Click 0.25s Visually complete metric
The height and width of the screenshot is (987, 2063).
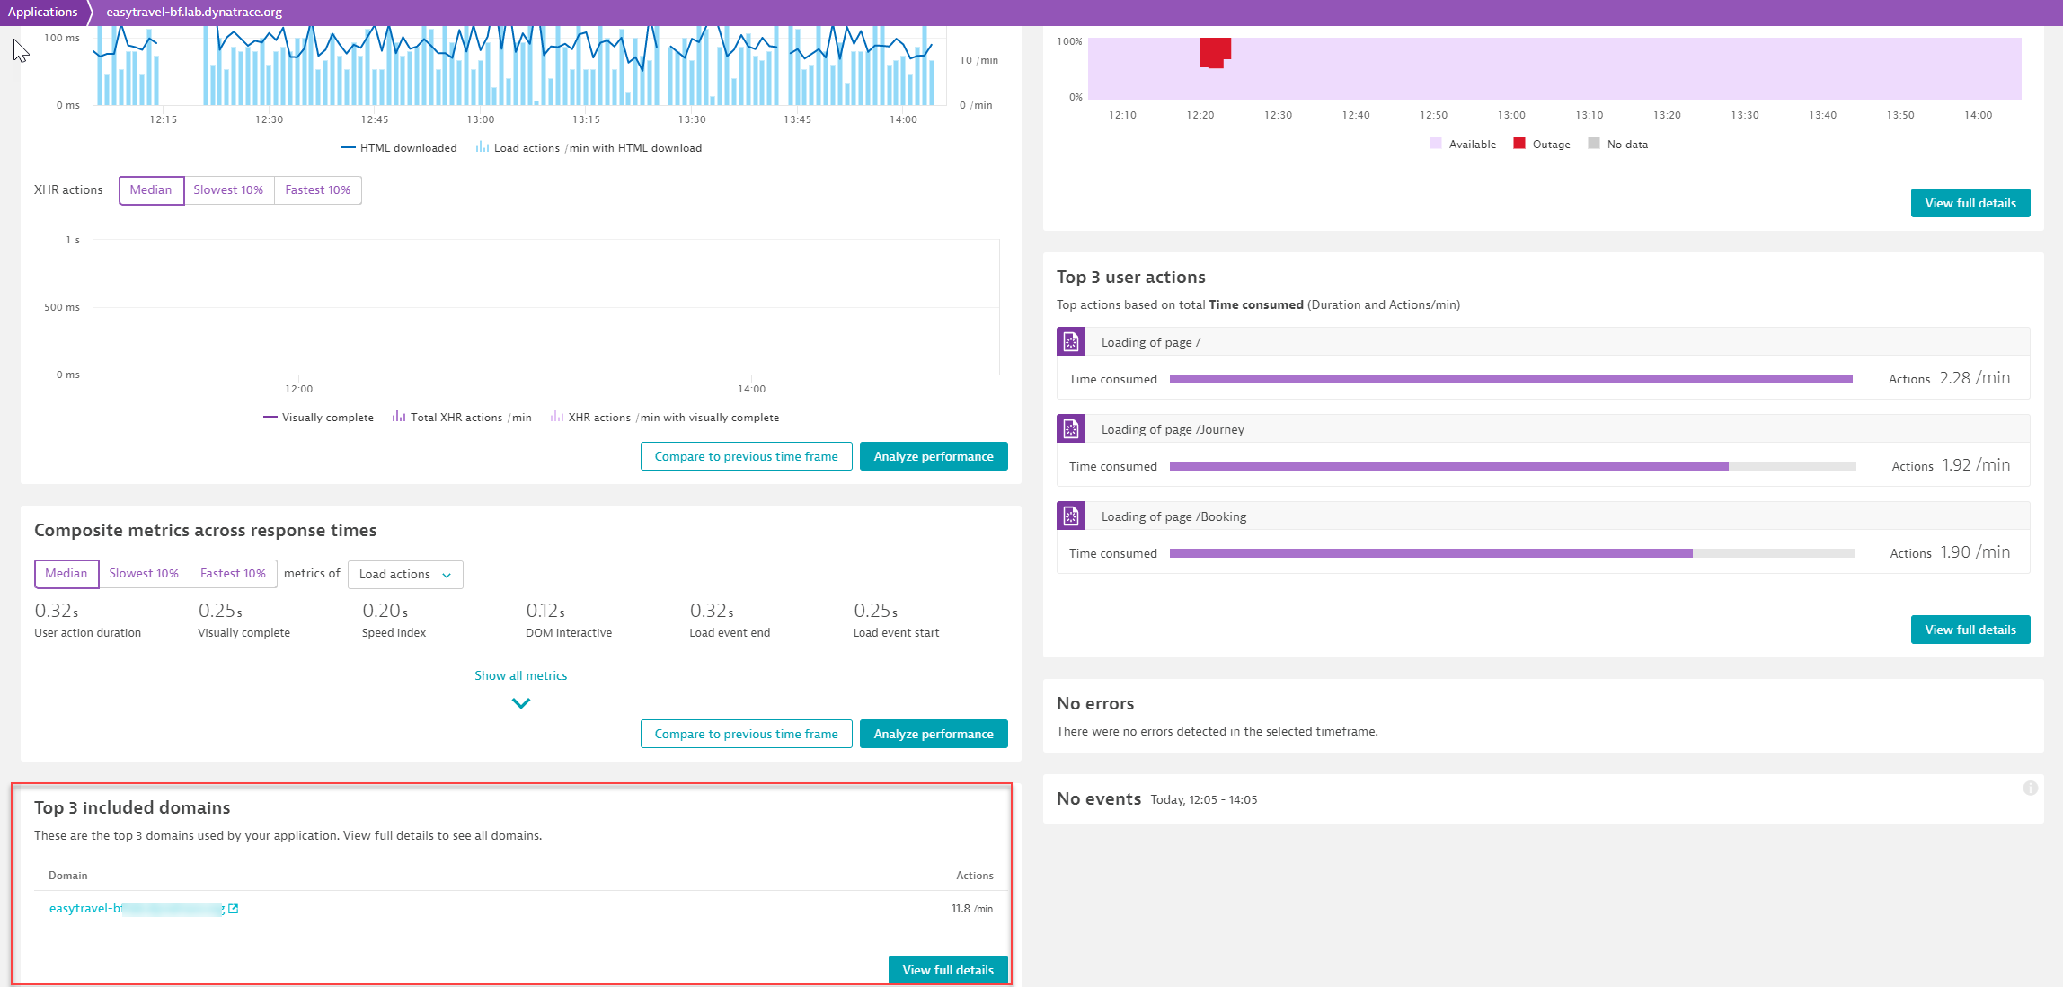(243, 620)
